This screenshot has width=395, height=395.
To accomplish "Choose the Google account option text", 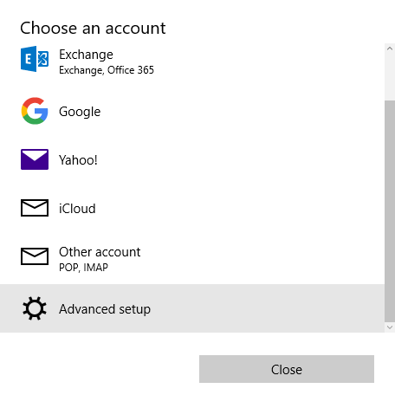I will [80, 112].
